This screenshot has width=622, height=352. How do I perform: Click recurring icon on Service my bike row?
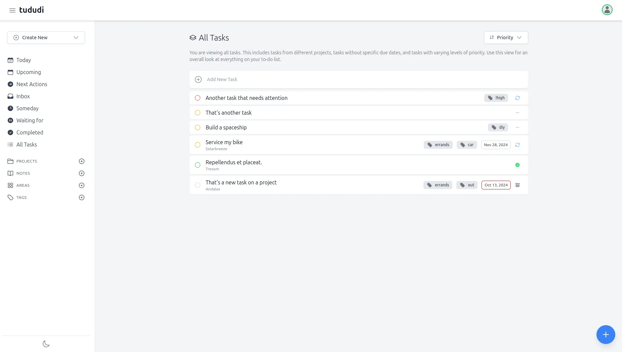tap(517, 145)
